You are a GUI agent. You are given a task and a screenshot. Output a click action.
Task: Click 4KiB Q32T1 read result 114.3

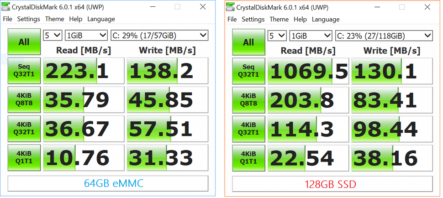[x=308, y=129]
